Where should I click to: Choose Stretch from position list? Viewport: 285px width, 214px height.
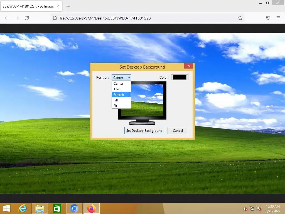click(121, 95)
